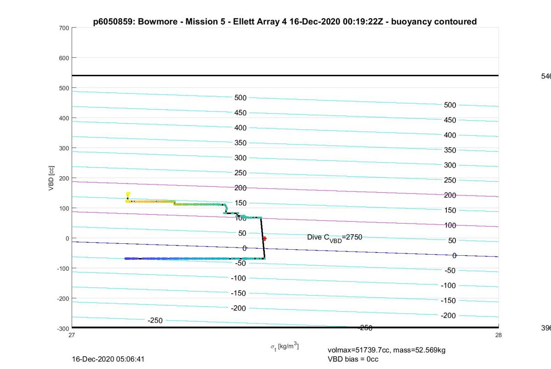This screenshot has width=551, height=369.
Task: Click the middle contour label 500
Action: 241,98
